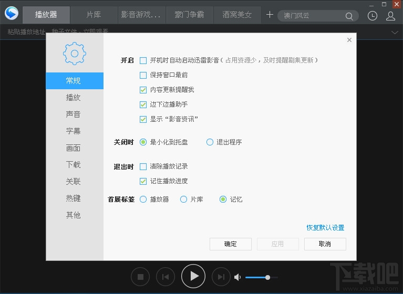Screen dimensions: 403x294
Task: Click the stop playback button
Action: point(140,277)
